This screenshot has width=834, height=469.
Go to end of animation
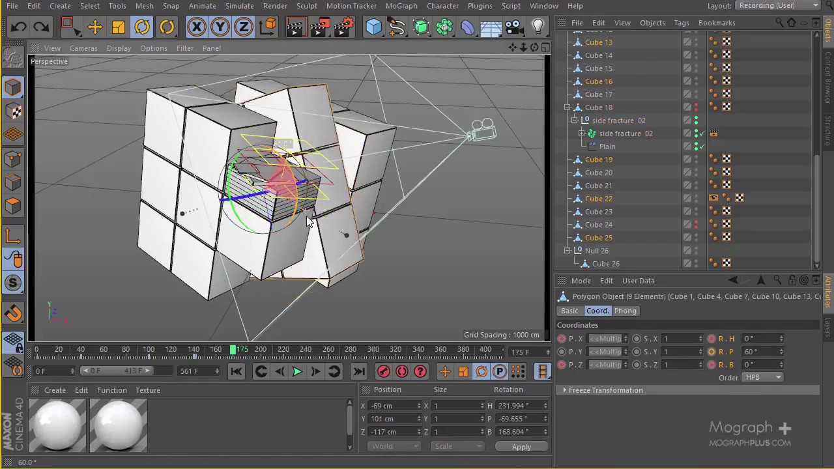[359, 371]
